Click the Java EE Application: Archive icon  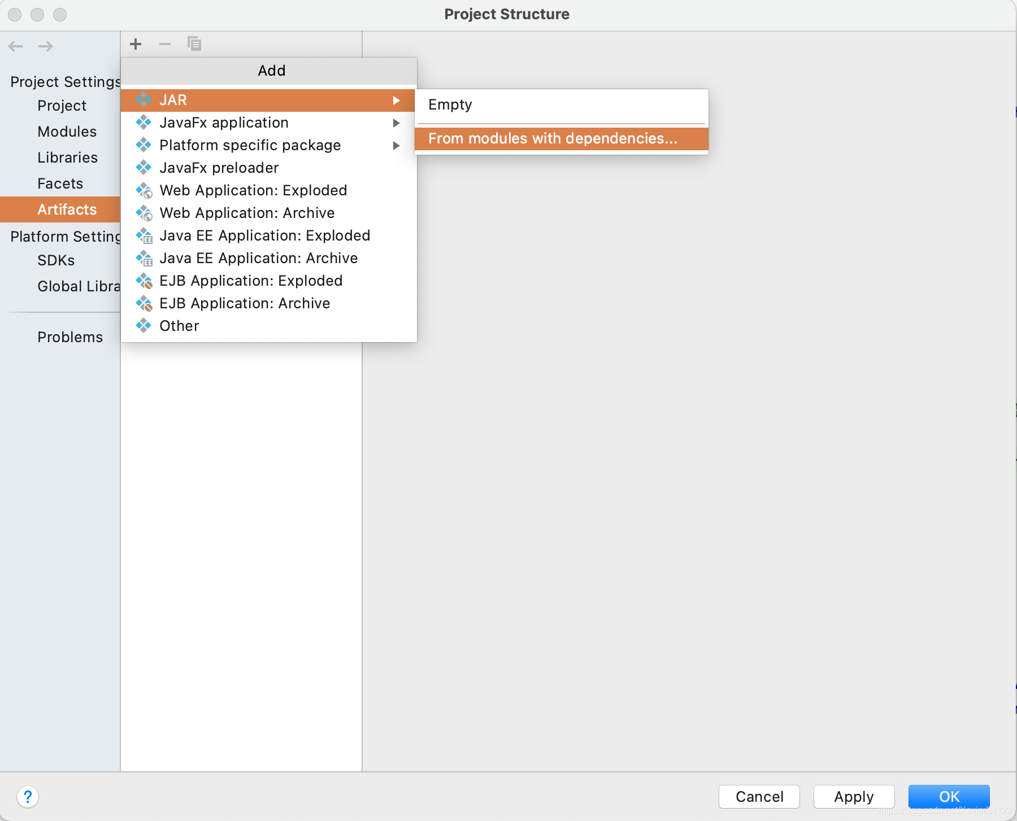144,258
